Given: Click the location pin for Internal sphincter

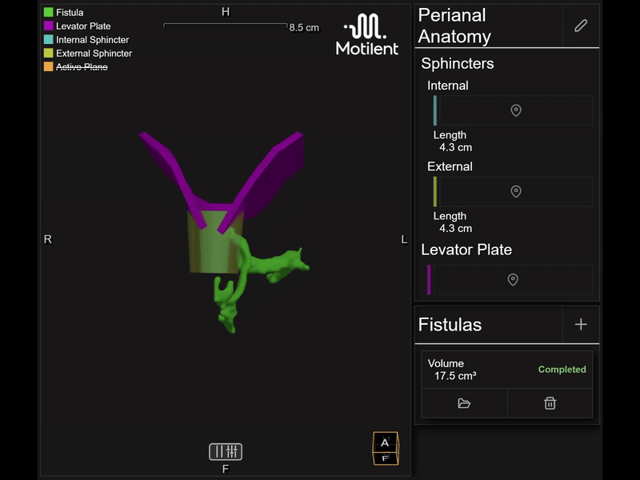Looking at the screenshot, I should [516, 110].
